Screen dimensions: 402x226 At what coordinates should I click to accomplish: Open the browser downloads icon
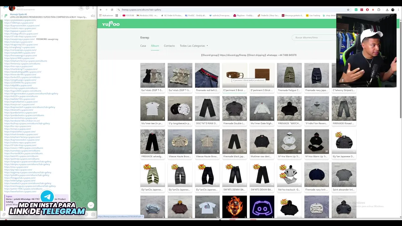[387, 10]
